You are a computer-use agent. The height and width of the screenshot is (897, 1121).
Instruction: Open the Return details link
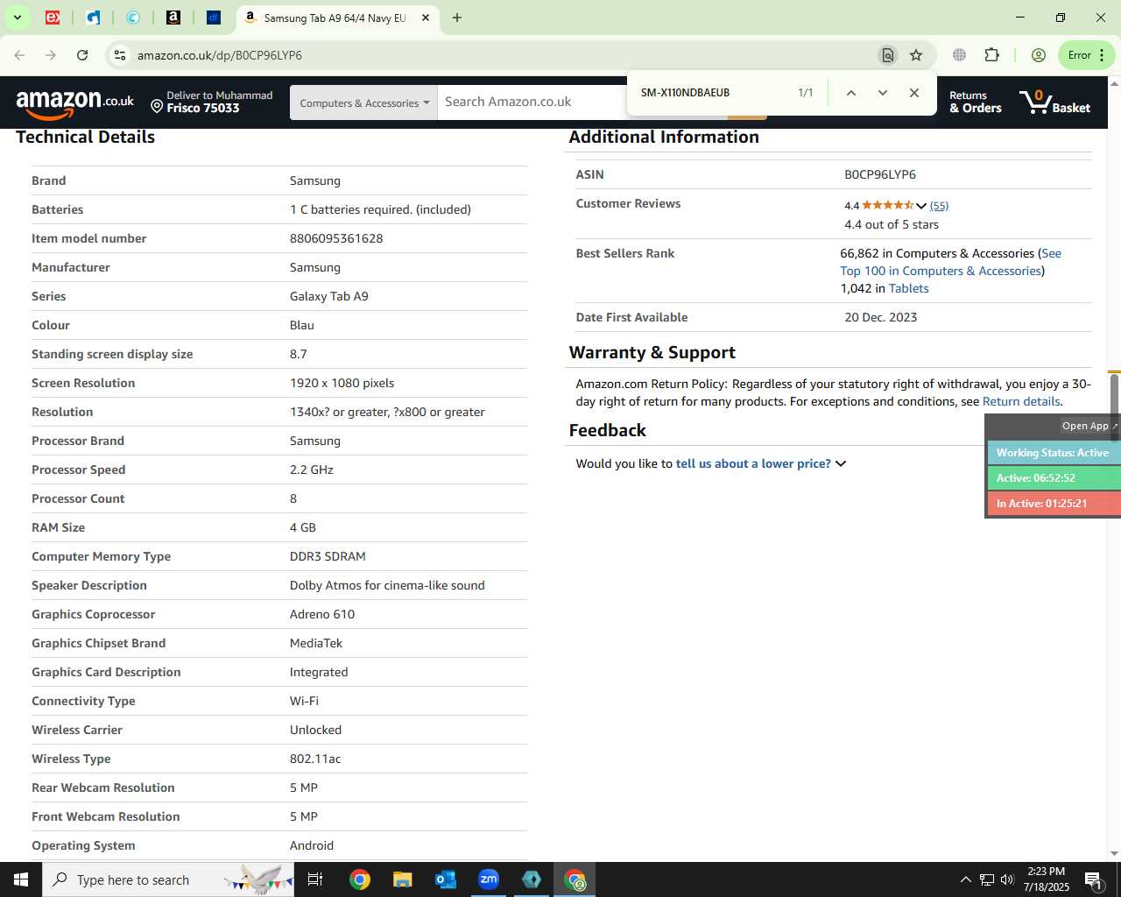tap(1021, 401)
